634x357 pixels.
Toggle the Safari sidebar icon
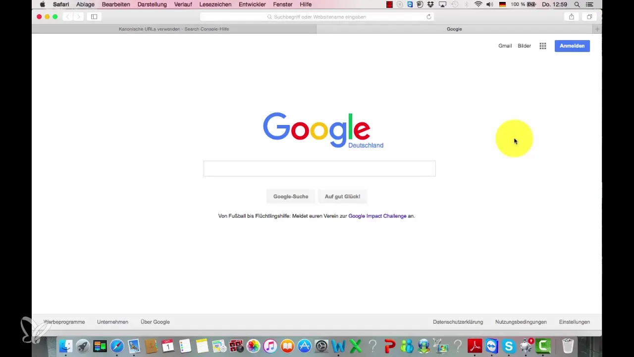pos(94,16)
